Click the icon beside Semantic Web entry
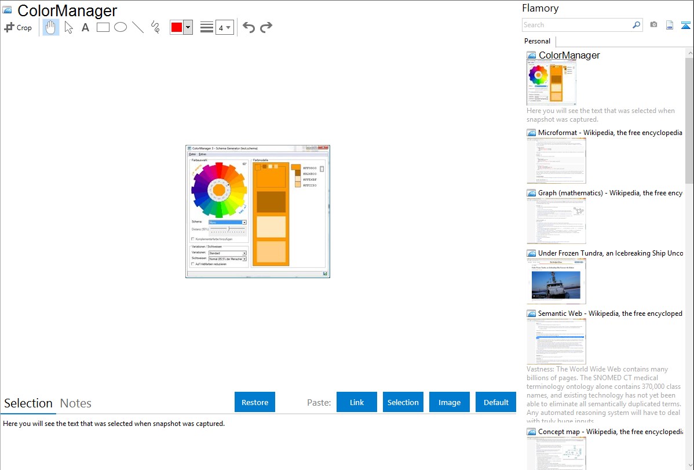 (x=531, y=314)
